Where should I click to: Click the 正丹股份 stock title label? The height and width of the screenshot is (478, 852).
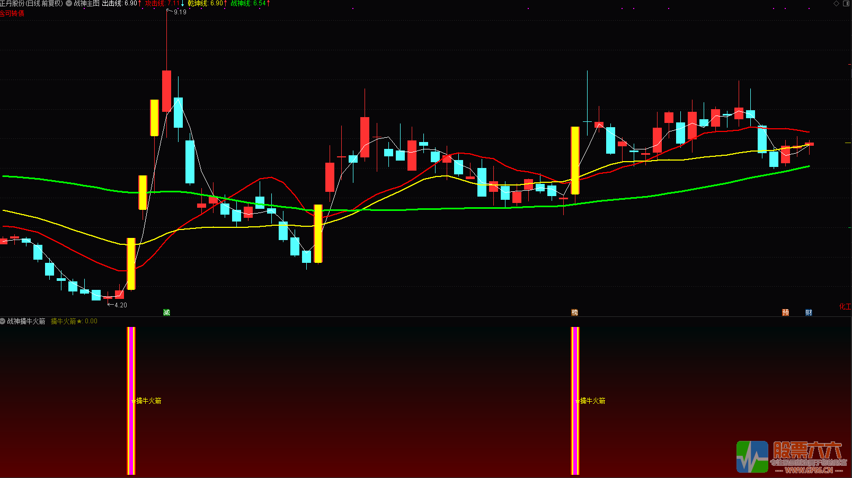click(x=31, y=3)
